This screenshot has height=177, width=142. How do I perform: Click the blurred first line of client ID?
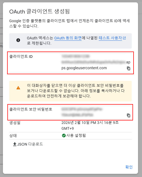click(75, 56)
